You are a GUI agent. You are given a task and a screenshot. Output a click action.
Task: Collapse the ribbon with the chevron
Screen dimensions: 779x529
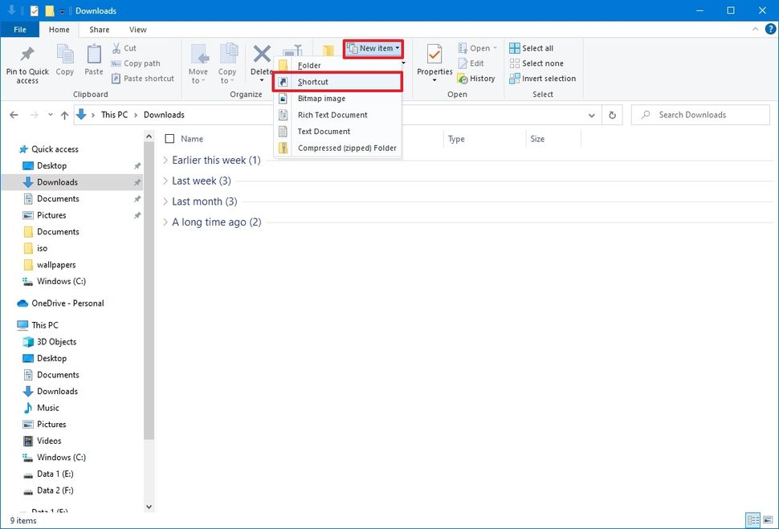[755, 29]
